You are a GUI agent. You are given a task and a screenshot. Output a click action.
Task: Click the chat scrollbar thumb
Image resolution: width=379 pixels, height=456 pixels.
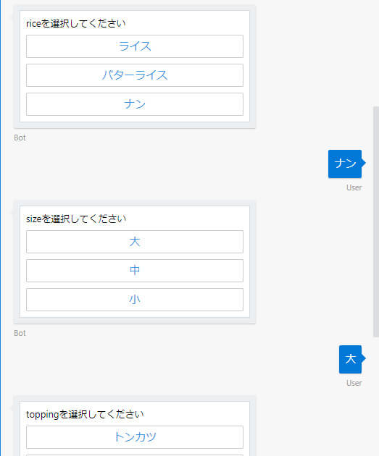click(x=376, y=221)
